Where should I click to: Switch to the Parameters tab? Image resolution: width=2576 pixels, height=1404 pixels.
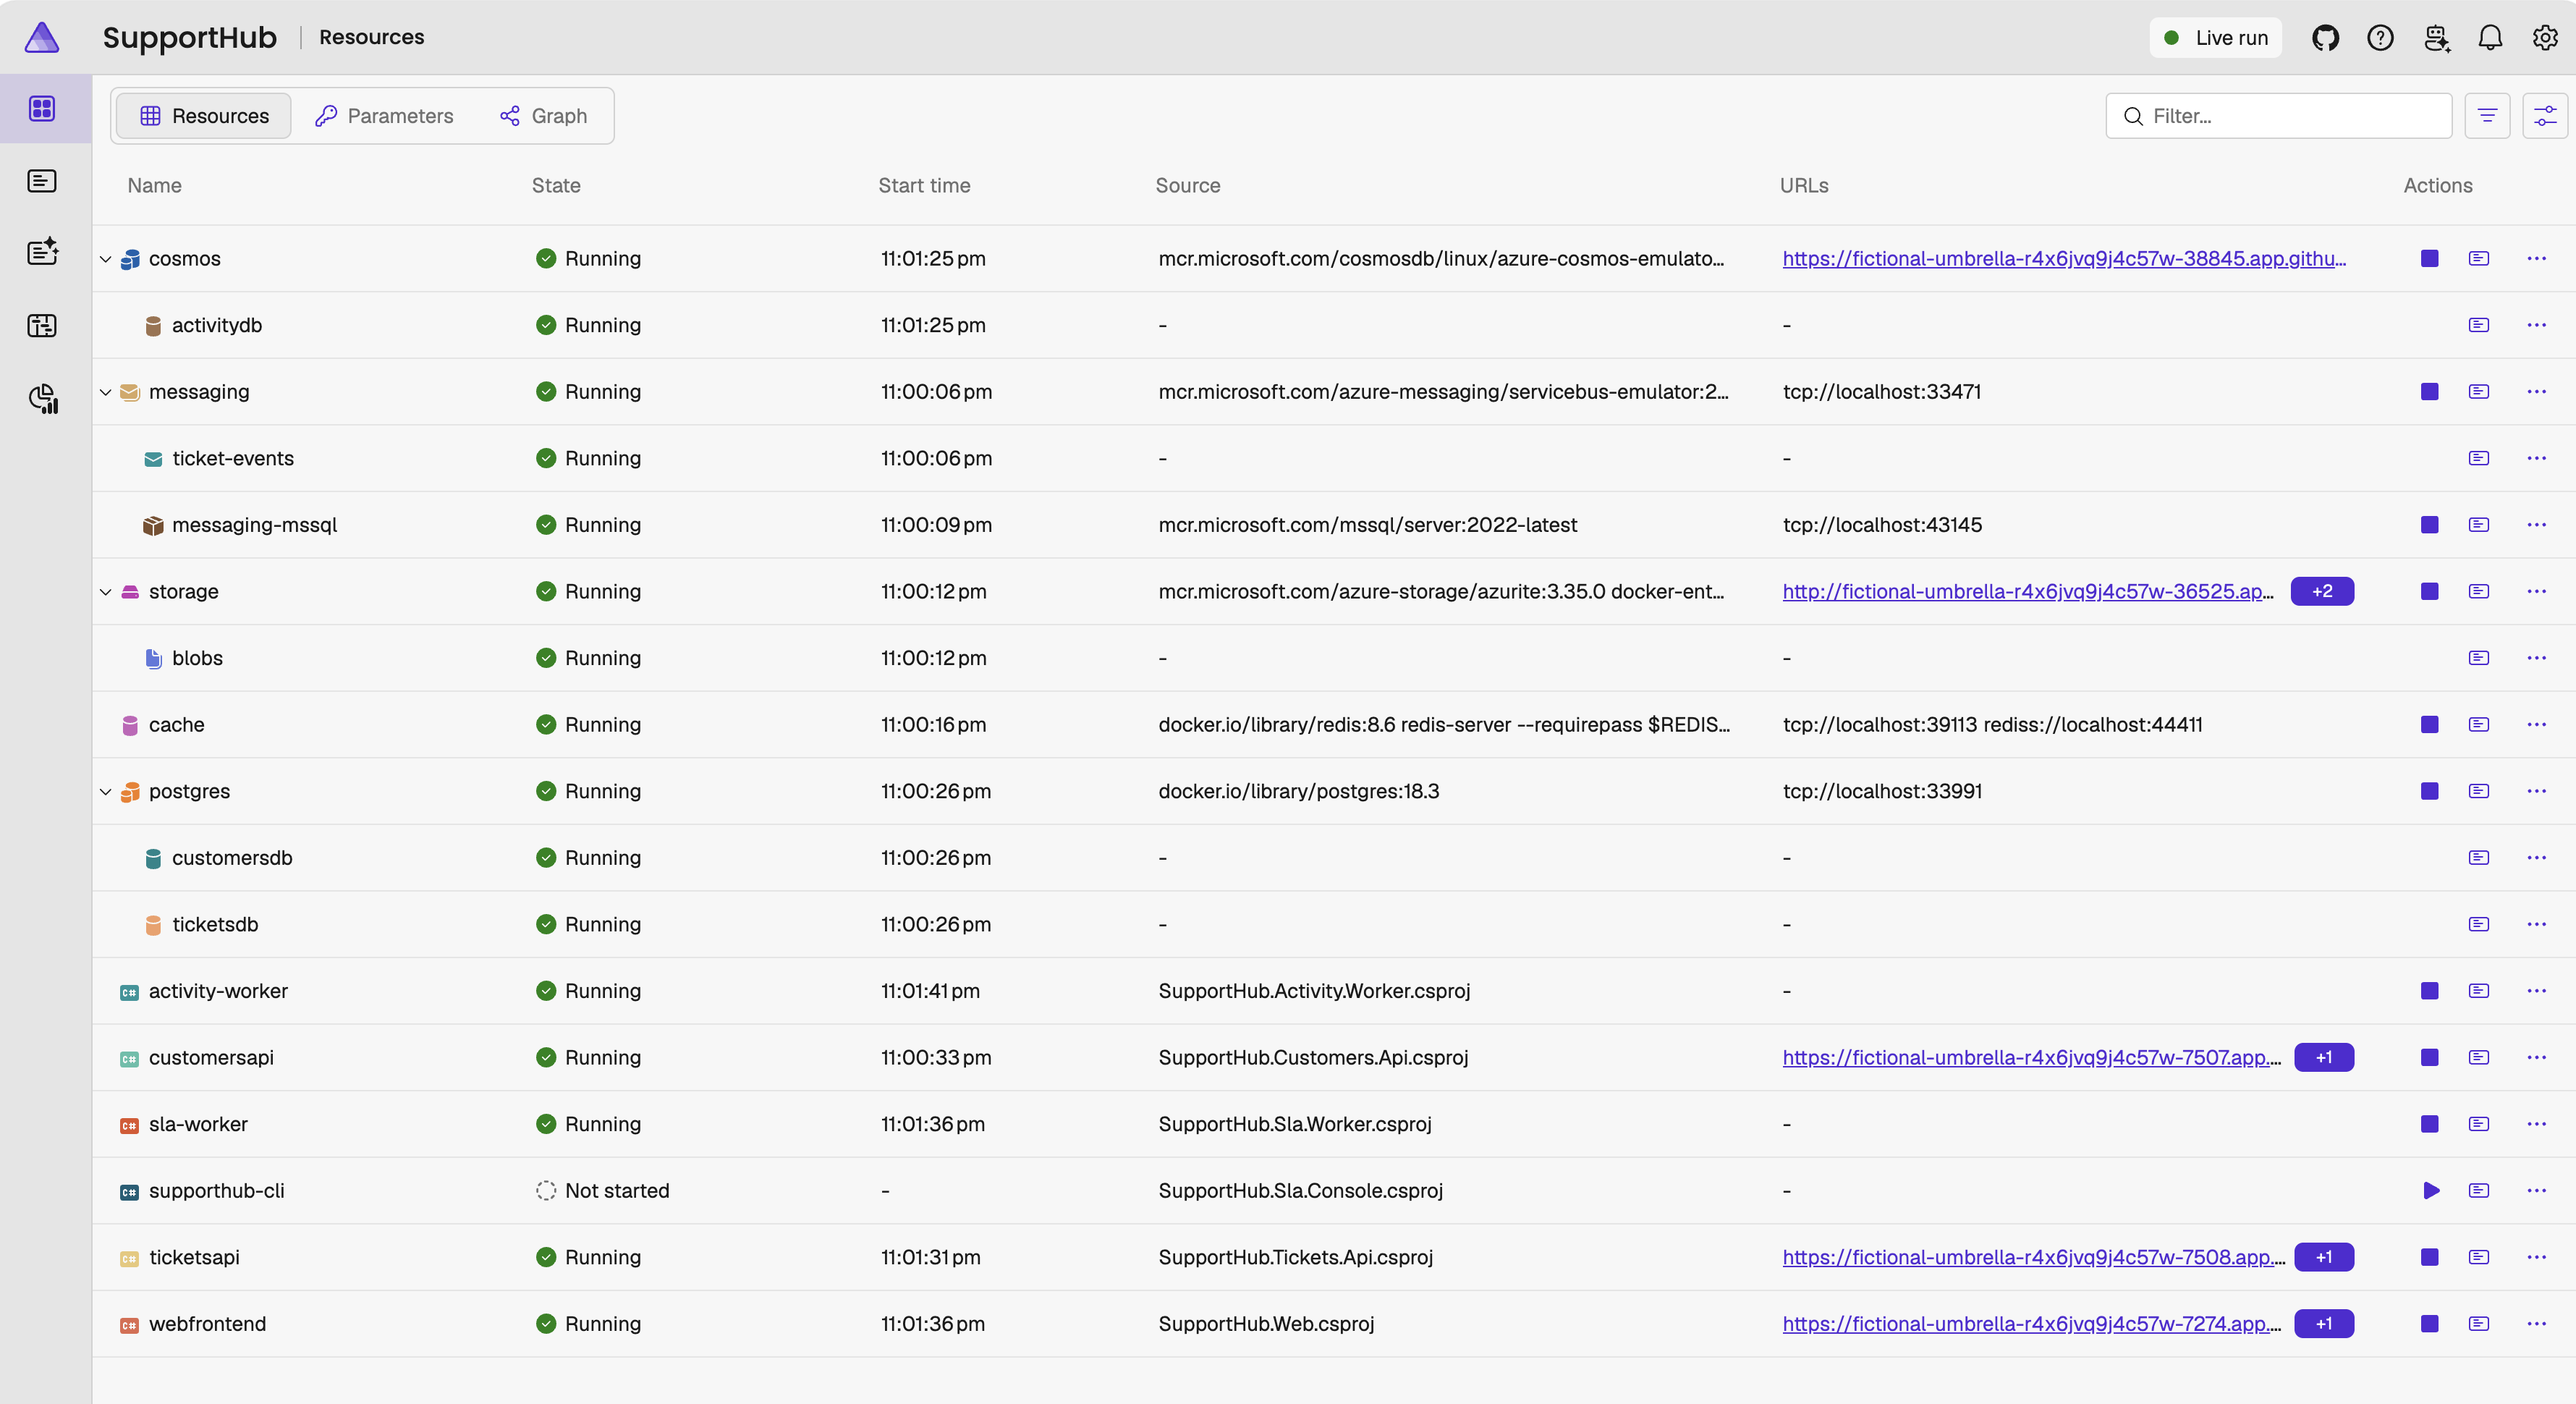(x=384, y=116)
